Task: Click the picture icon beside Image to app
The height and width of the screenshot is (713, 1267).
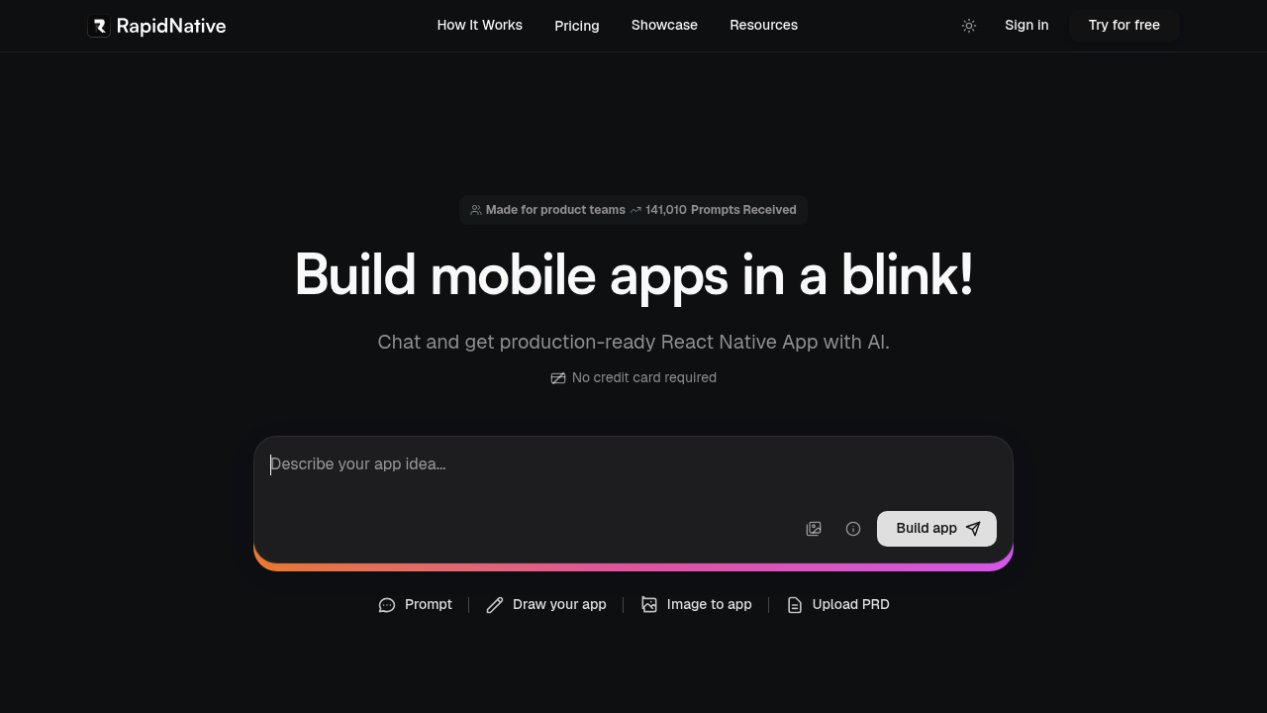Action: pyautogui.click(x=649, y=604)
